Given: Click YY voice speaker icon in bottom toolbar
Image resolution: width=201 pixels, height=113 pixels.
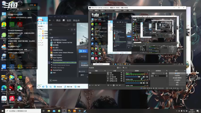Looking at the screenshot, I should [x=43, y=87].
